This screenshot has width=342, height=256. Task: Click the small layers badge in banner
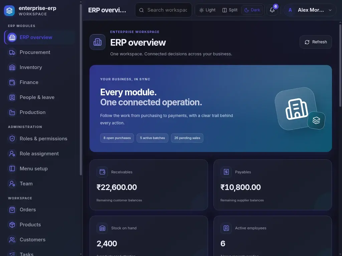pyautogui.click(x=316, y=120)
